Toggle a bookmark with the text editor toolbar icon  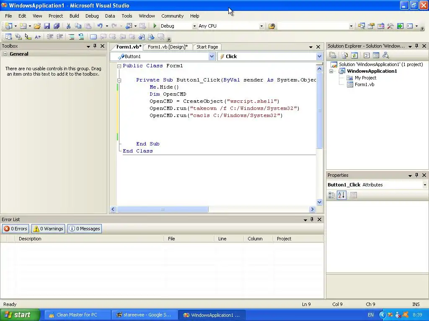[x=93, y=37]
